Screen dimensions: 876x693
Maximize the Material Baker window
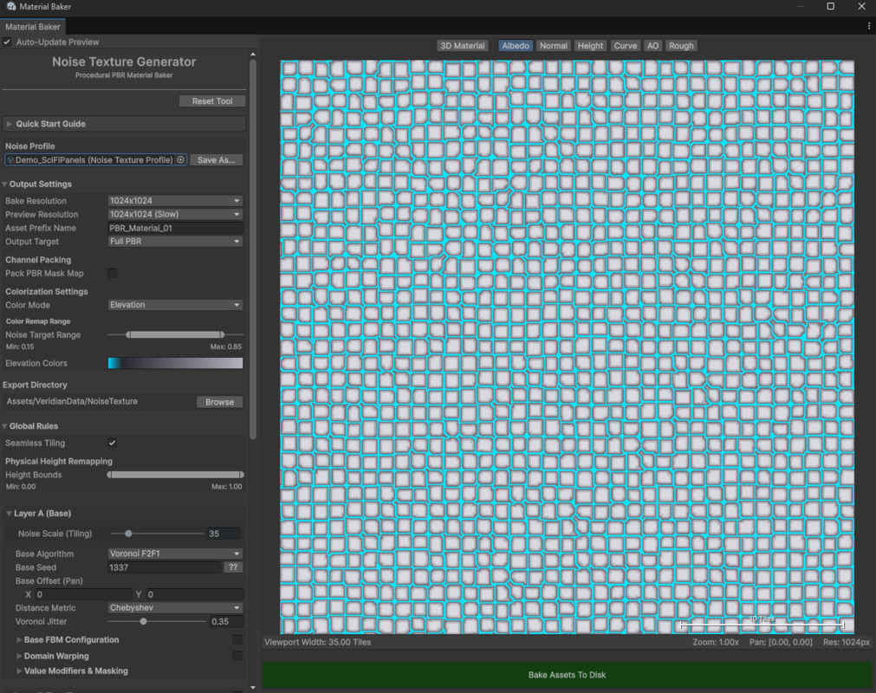click(x=830, y=6)
